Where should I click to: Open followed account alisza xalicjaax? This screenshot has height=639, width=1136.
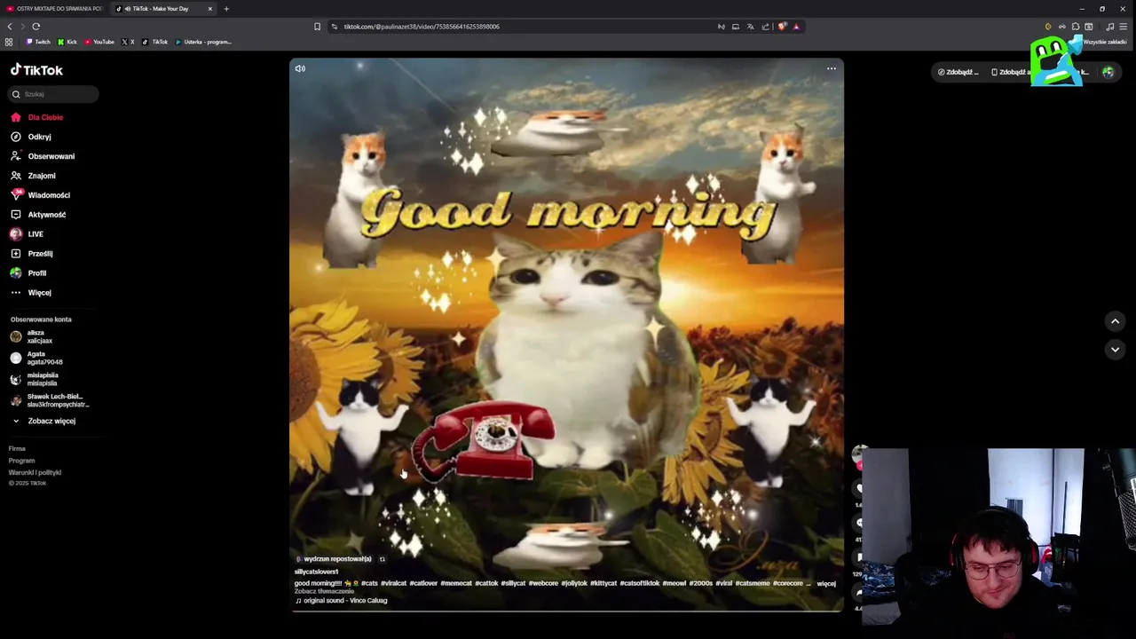click(x=32, y=336)
